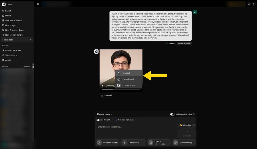Click info icon next to audio preview

coord(194,114)
